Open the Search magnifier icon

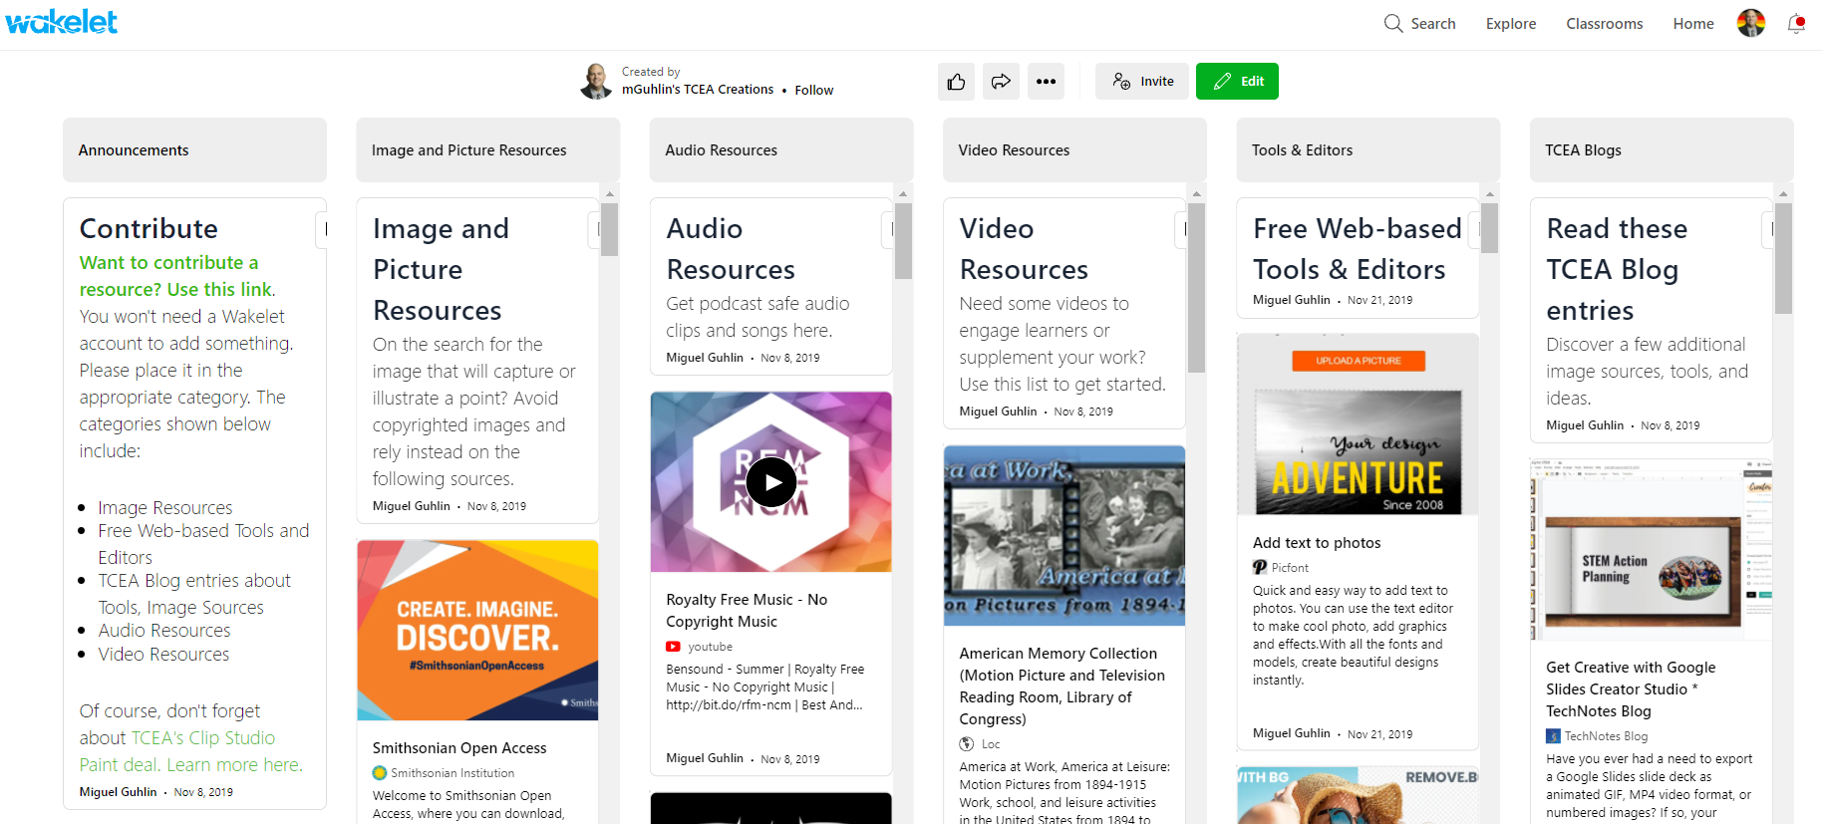coord(1392,23)
